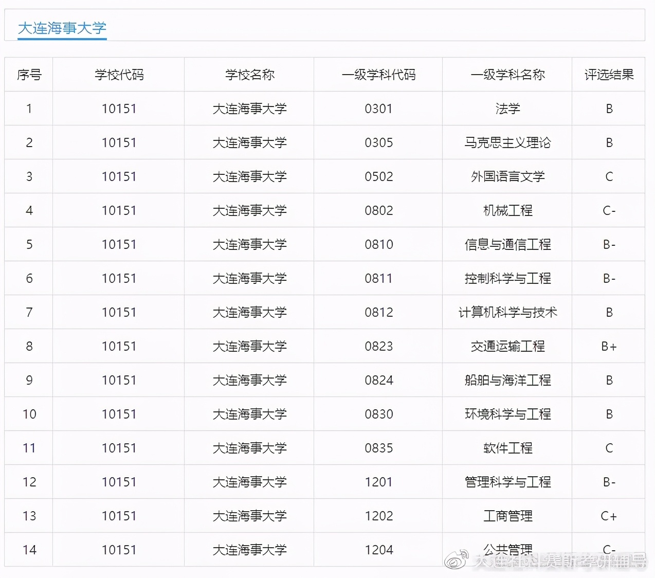
Task: Click the 一级学科代码 column header
Action: point(378,75)
